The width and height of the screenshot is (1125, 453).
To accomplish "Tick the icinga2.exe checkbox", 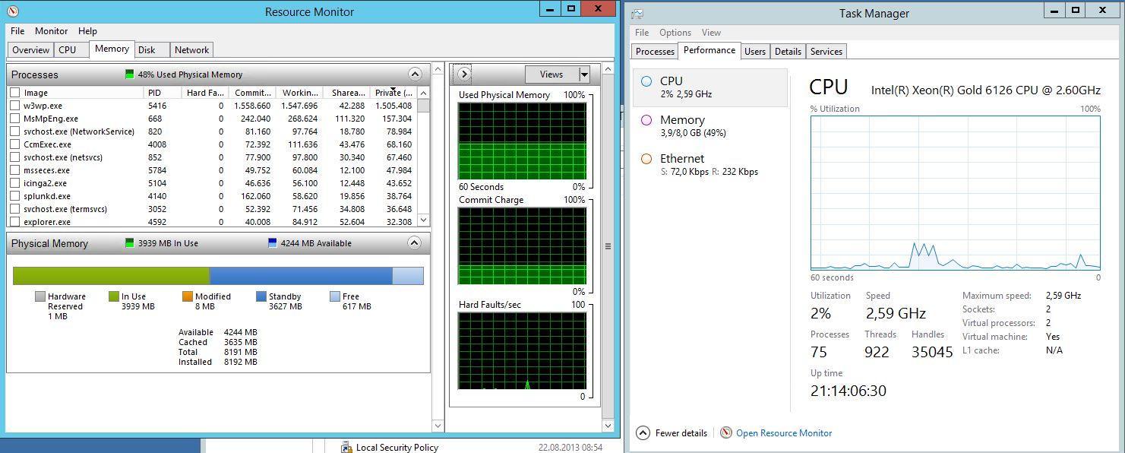I will point(14,183).
